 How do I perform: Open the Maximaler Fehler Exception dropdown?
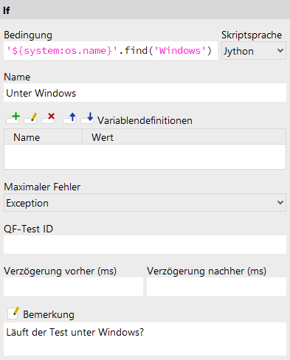click(145, 203)
